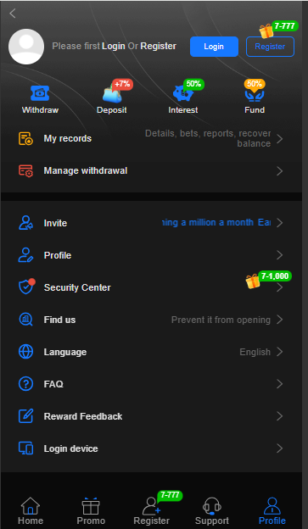Image resolution: width=308 pixels, height=529 pixels.
Task: Click the Reward Feedback pencil icon
Action: (25, 416)
